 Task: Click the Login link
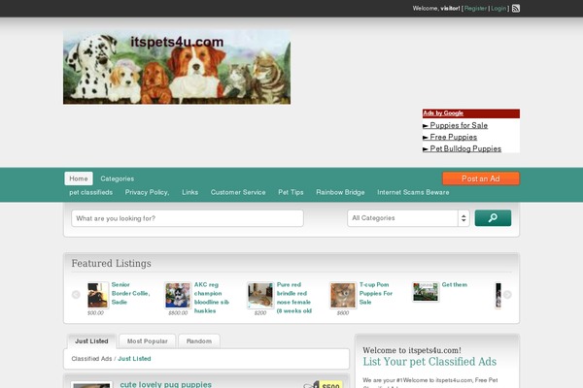498,8
